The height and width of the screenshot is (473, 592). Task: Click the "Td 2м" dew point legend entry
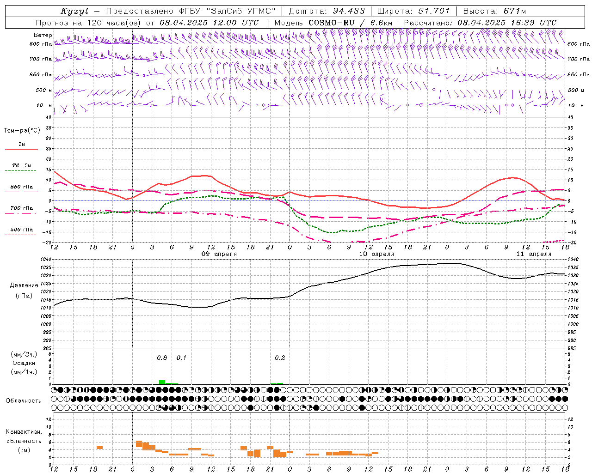[x=22, y=165]
